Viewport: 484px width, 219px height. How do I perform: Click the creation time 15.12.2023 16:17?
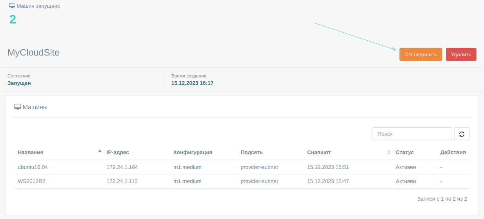pyautogui.click(x=192, y=83)
